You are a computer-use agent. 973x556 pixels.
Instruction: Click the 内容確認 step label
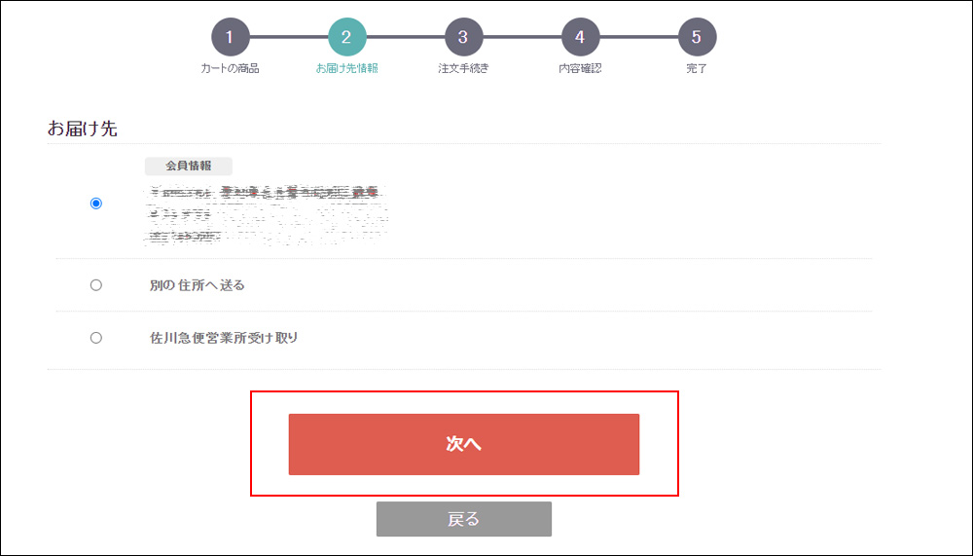(x=580, y=69)
